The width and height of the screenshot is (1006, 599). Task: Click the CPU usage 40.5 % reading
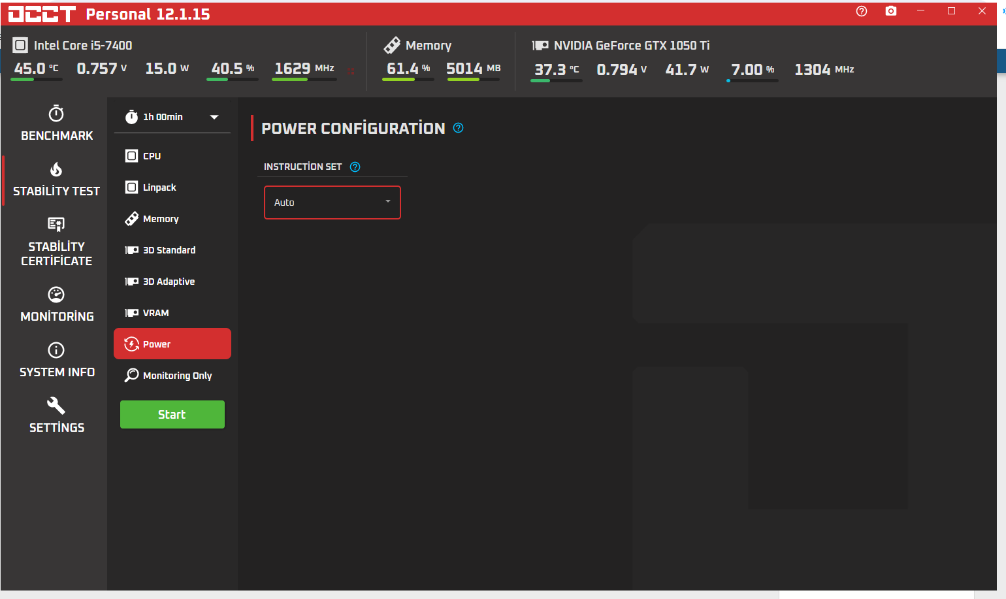[233, 69]
